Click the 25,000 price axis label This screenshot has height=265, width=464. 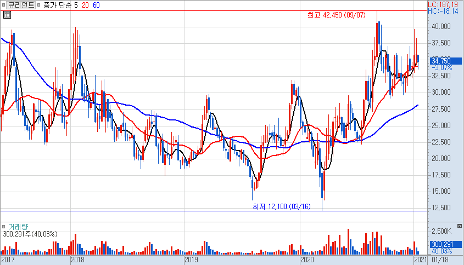tap(441, 126)
